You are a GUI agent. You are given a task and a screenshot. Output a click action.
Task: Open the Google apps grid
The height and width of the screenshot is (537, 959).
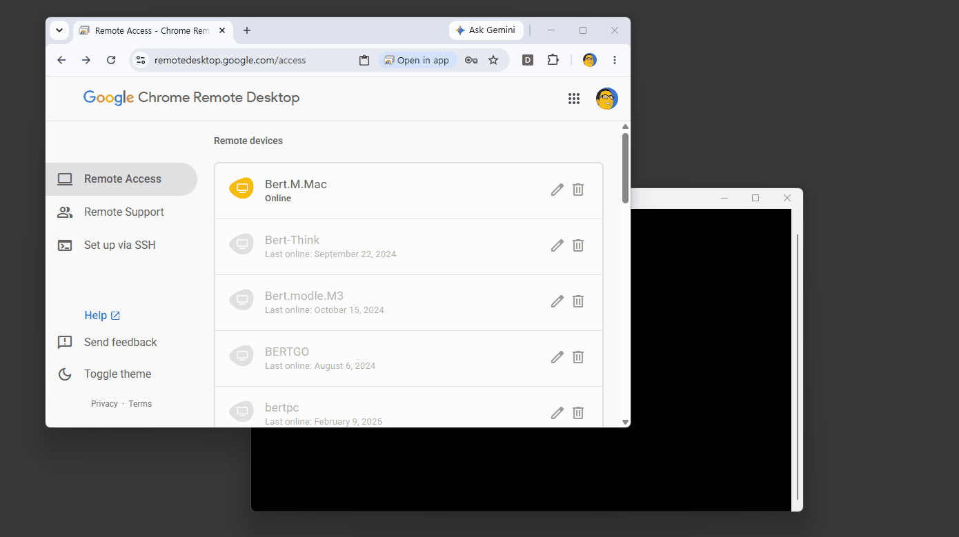(x=574, y=99)
